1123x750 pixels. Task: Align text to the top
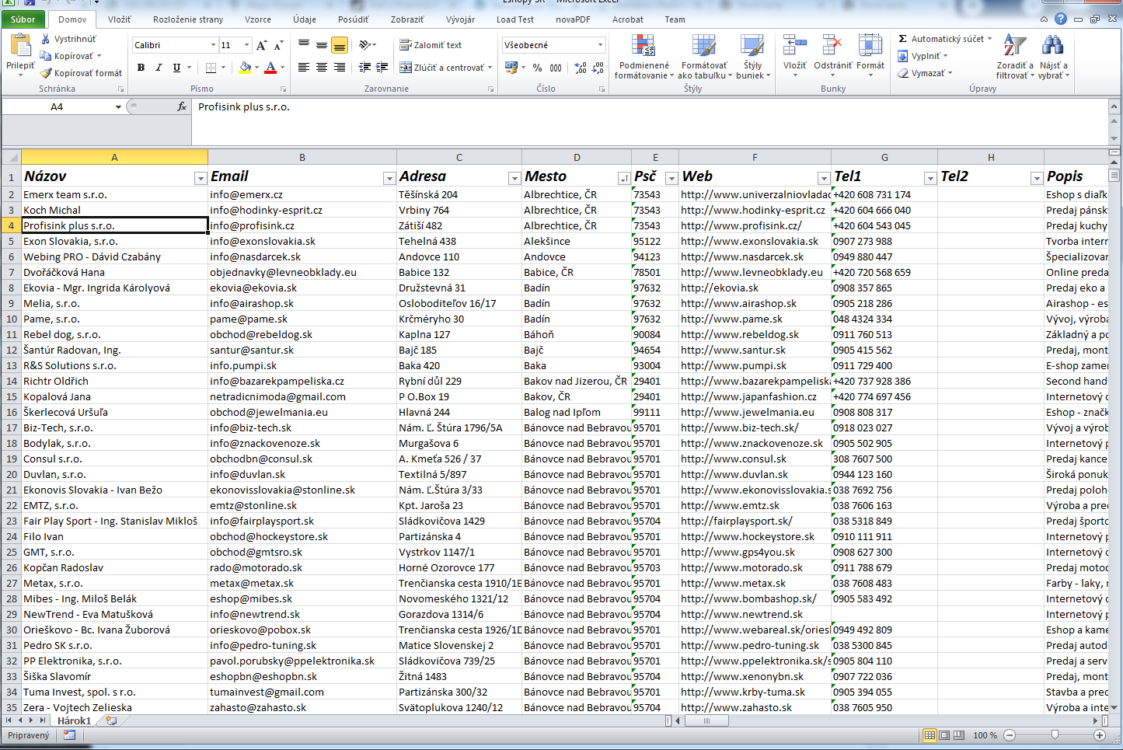(304, 45)
